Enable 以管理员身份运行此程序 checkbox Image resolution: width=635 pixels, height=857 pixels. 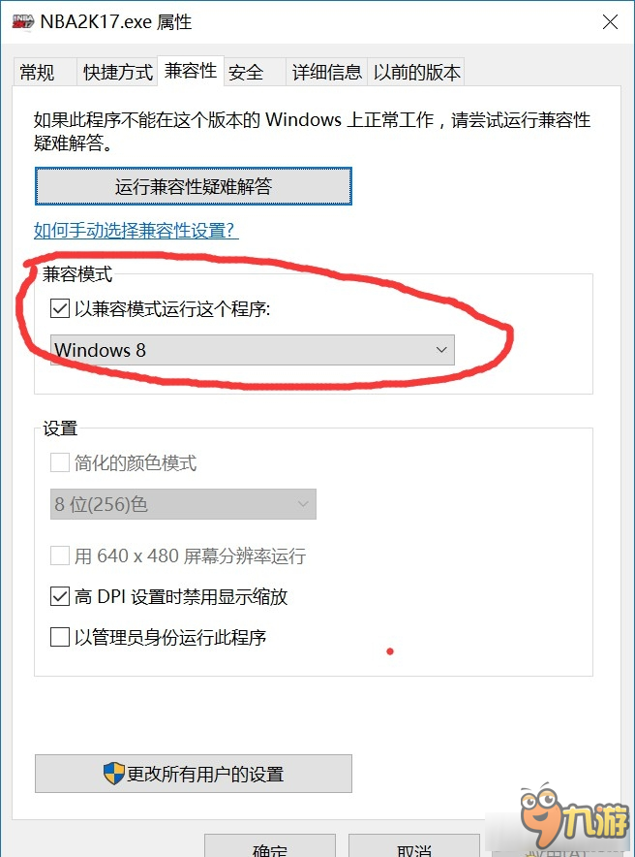click(59, 637)
